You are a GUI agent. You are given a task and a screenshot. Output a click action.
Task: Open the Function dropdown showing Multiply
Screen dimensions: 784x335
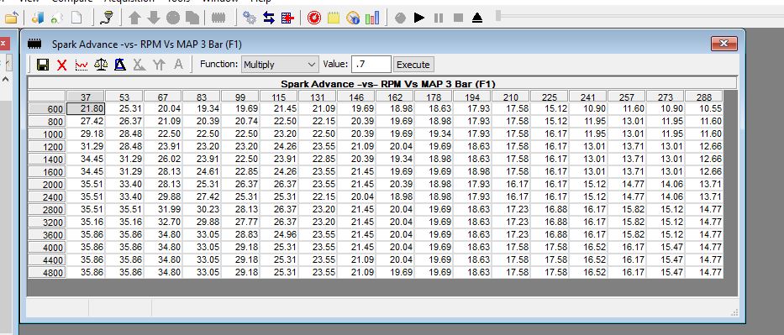click(x=280, y=65)
